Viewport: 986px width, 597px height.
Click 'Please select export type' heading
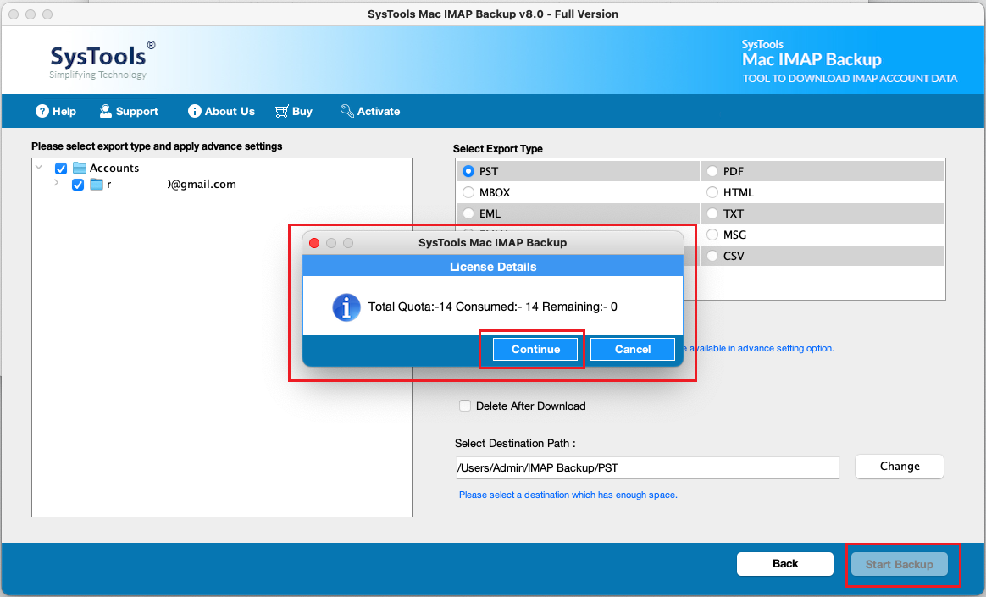tap(157, 146)
